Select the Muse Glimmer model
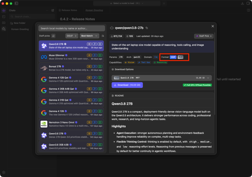Viewport: 252px width, 177px height. pos(71,57)
